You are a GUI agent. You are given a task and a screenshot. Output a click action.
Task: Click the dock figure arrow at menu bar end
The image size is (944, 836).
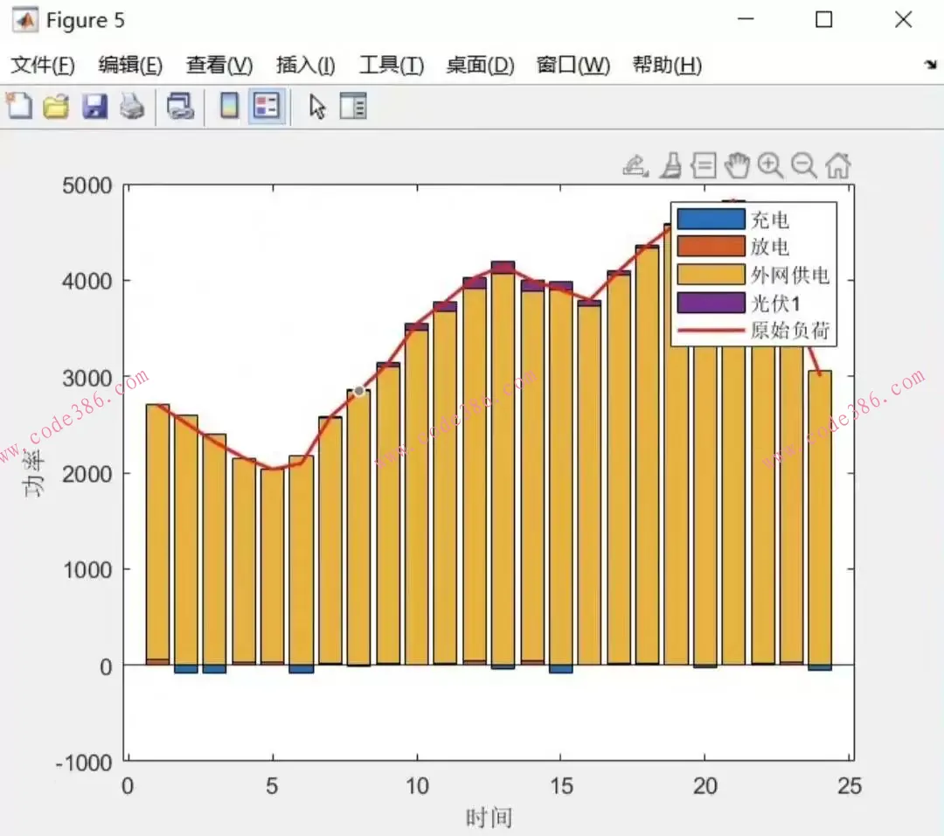point(931,65)
